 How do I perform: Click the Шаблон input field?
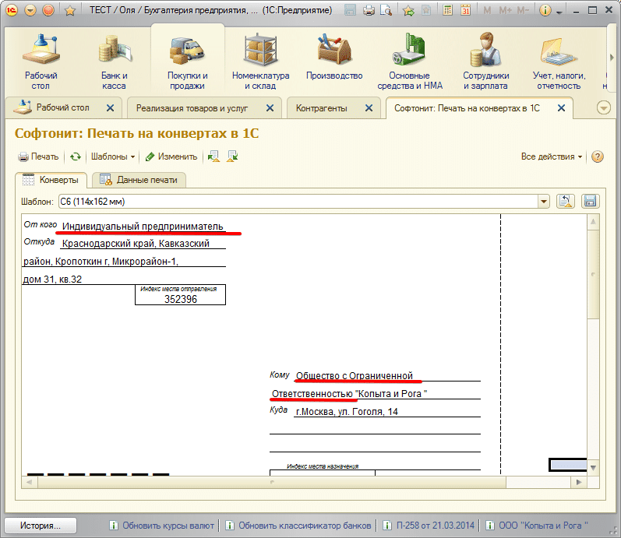[x=298, y=202]
